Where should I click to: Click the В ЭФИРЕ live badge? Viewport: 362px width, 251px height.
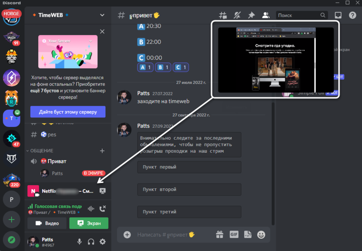94,173
